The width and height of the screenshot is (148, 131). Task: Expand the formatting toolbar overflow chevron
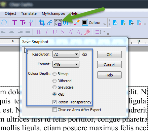click(108, 34)
